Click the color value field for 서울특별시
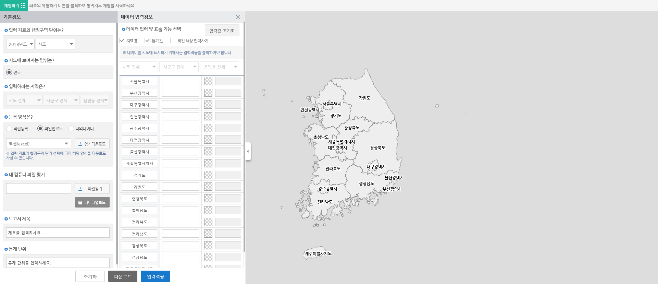The image size is (658, 284). 228,81
